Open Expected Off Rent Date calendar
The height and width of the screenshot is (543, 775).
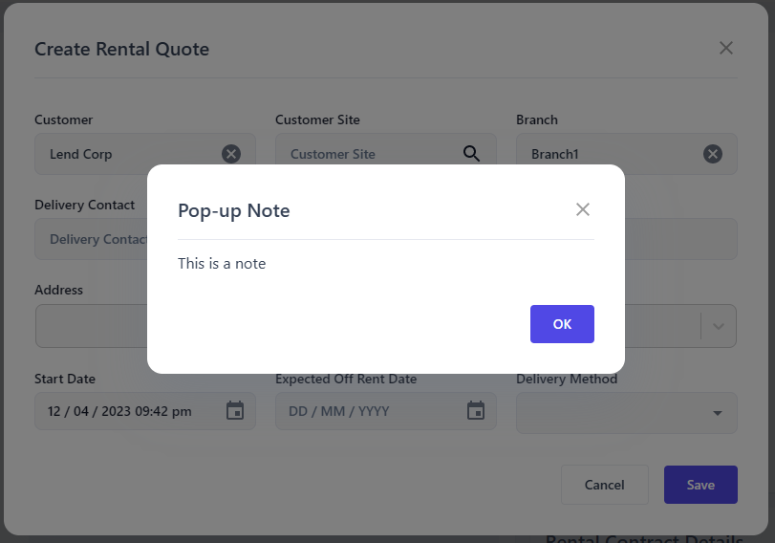point(476,411)
